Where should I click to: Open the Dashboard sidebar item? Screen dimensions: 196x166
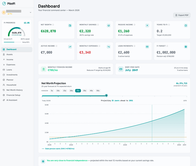click(17, 50)
